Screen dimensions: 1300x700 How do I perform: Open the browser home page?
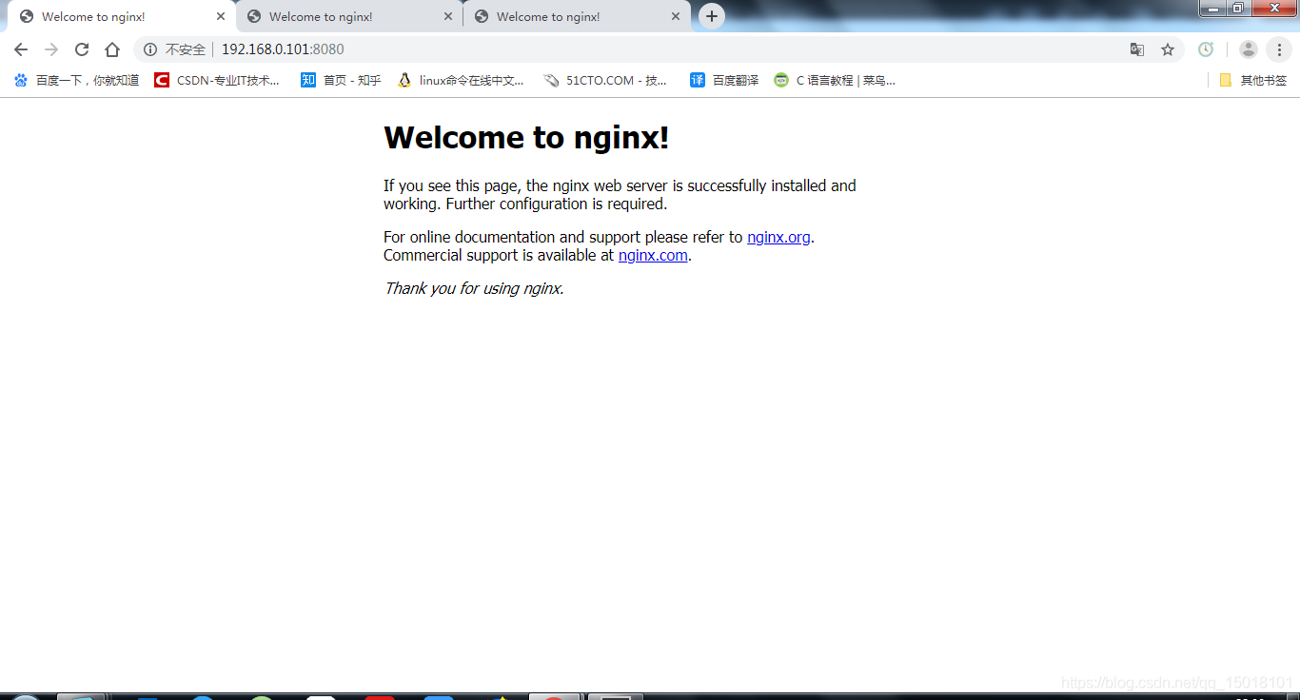(112, 49)
